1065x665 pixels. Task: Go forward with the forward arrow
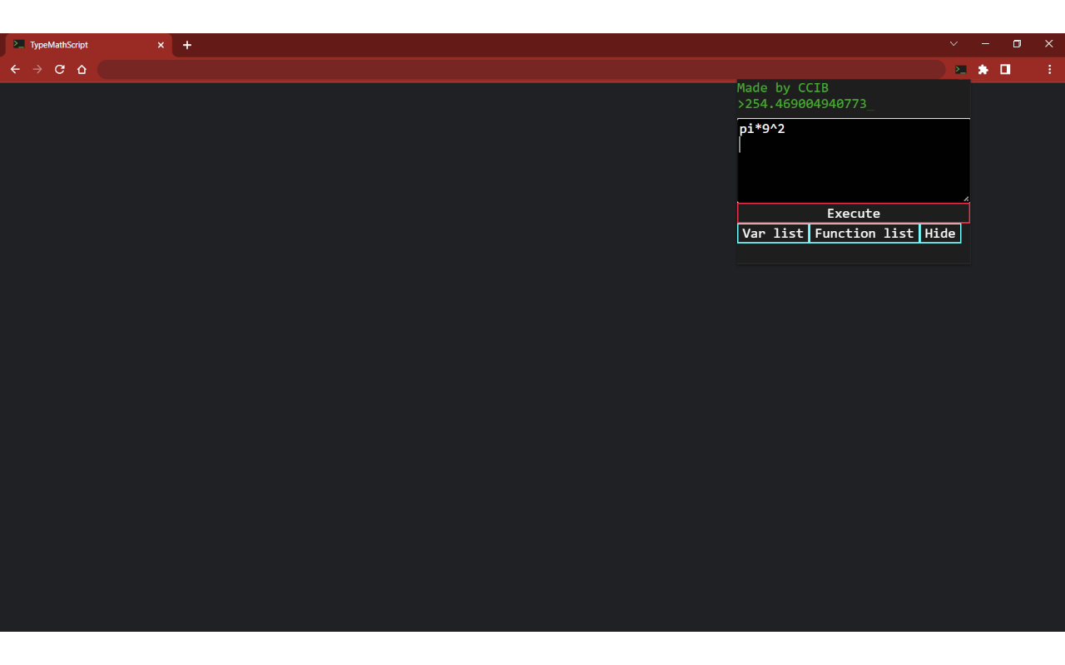point(37,70)
